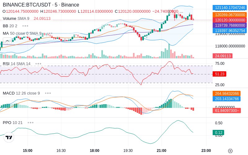Click the PPO 0.50 axis level
This screenshot has width=248, height=155.
pos(219,123)
